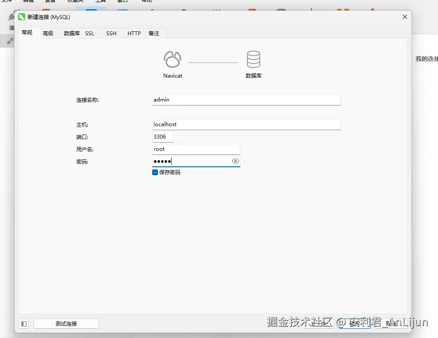
Task: Focus the 用户名 field containing root
Action: (x=196, y=149)
